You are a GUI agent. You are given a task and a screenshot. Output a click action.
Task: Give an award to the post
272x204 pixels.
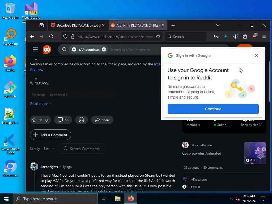tap(81, 120)
